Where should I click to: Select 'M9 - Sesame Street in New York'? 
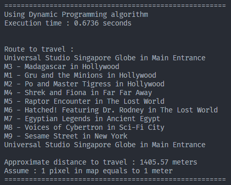[66, 136]
